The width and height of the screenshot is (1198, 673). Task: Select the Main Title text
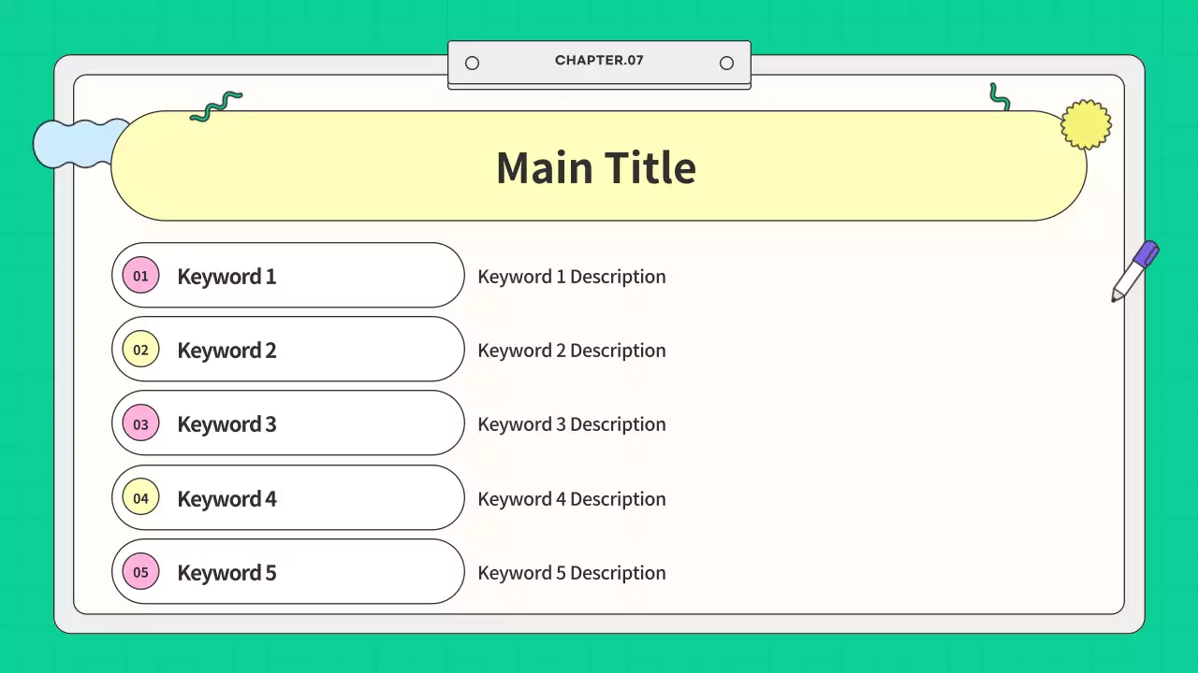coord(596,168)
